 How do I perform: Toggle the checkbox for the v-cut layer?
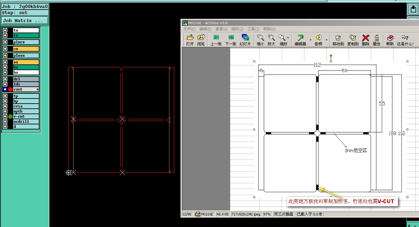coord(5,116)
